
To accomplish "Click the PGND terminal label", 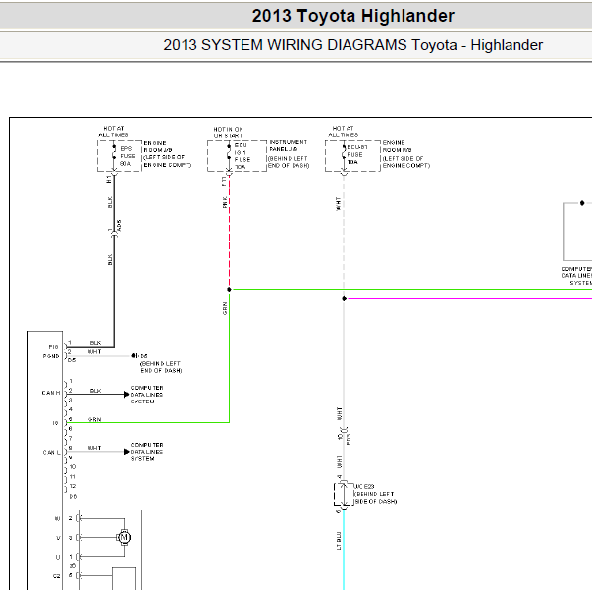I will click(x=53, y=355).
